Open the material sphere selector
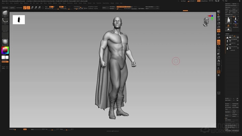242x136 pixels. pyautogui.click(x=5, y=43)
